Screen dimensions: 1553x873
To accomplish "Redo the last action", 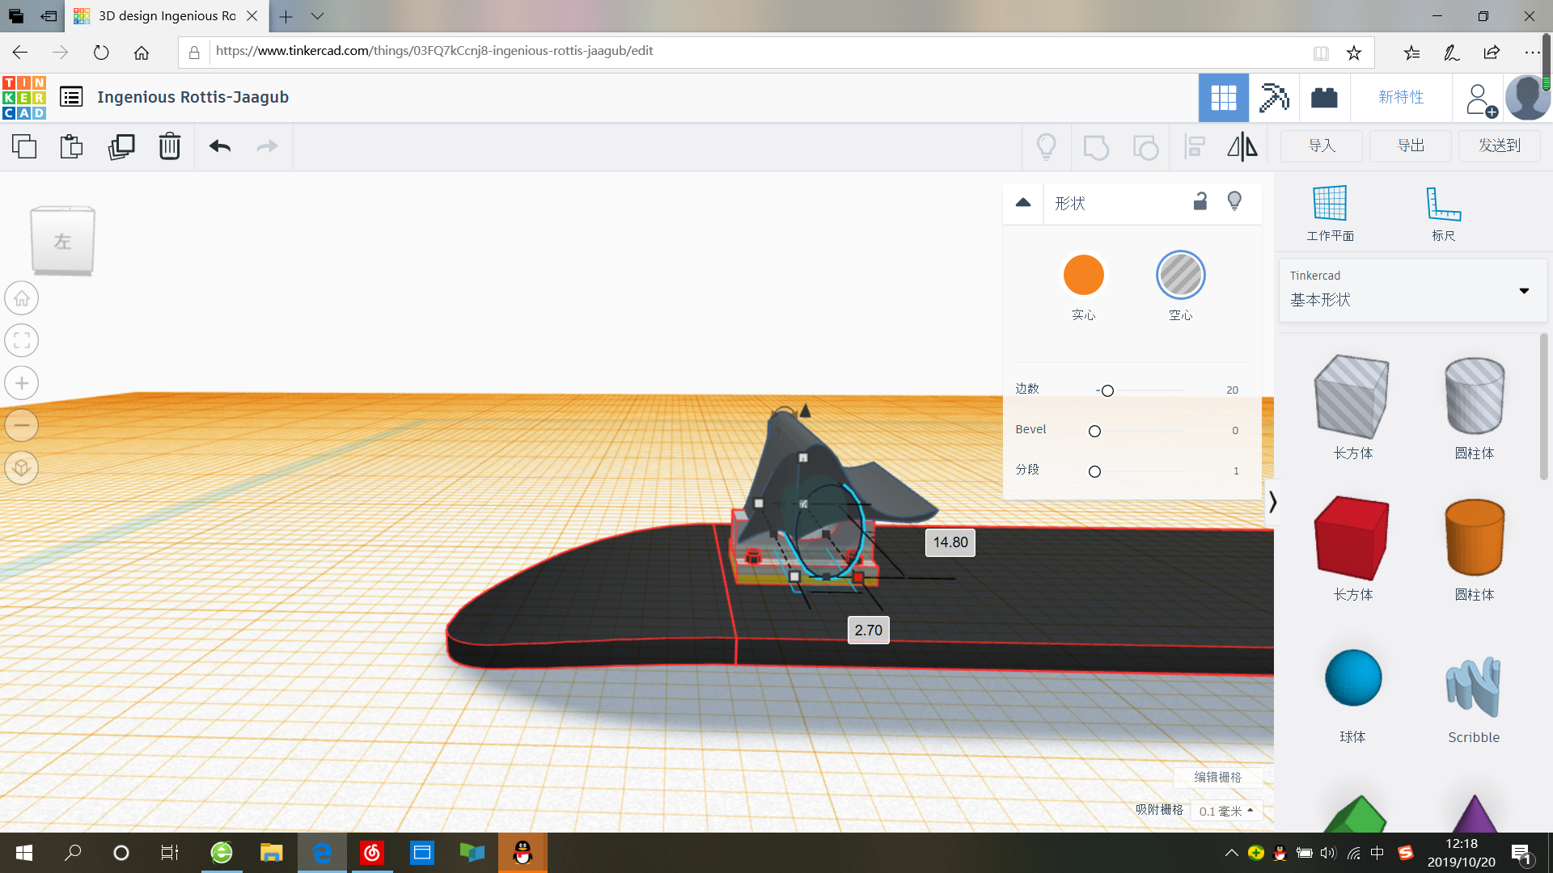I will click(267, 146).
